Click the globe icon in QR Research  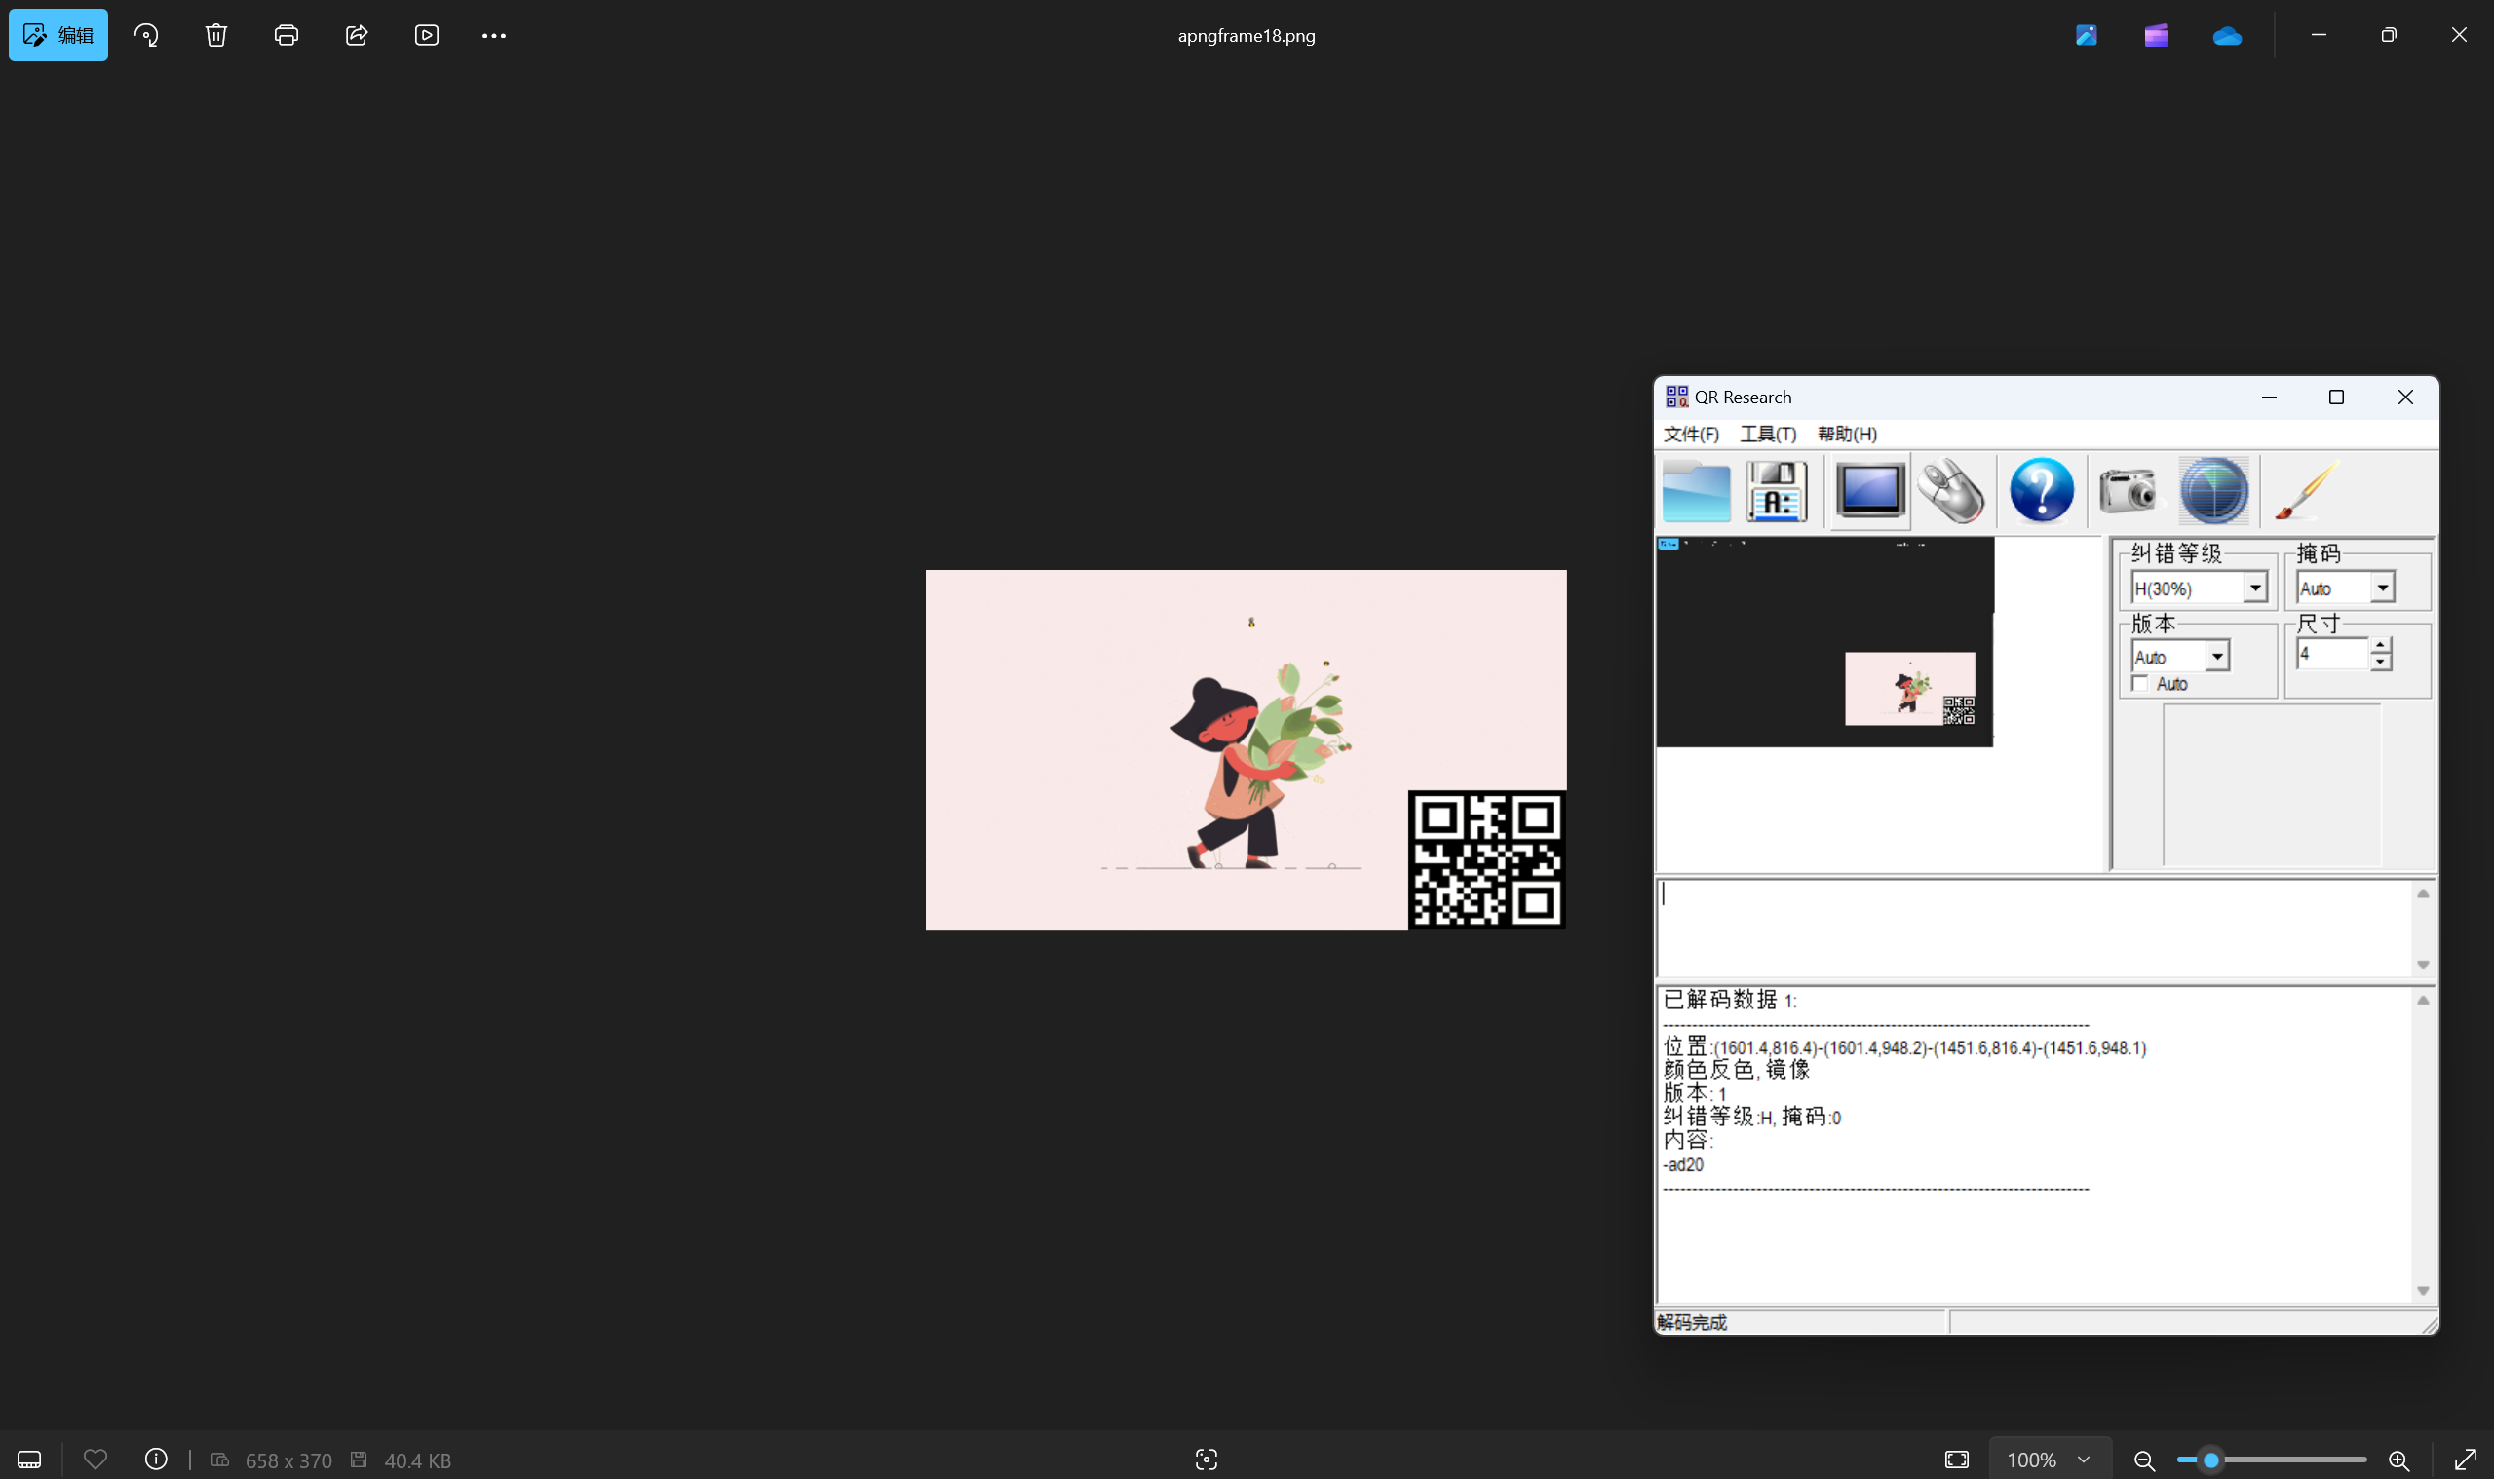point(2214,490)
